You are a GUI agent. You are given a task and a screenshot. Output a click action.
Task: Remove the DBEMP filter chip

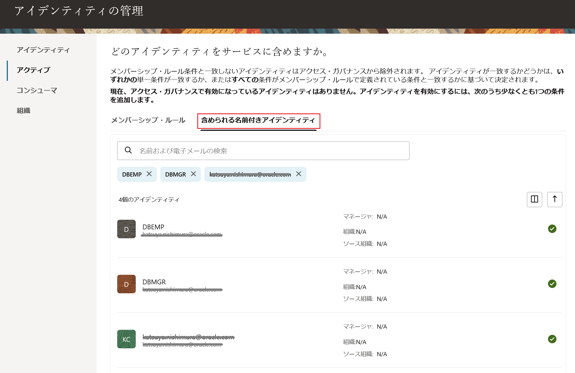point(149,174)
